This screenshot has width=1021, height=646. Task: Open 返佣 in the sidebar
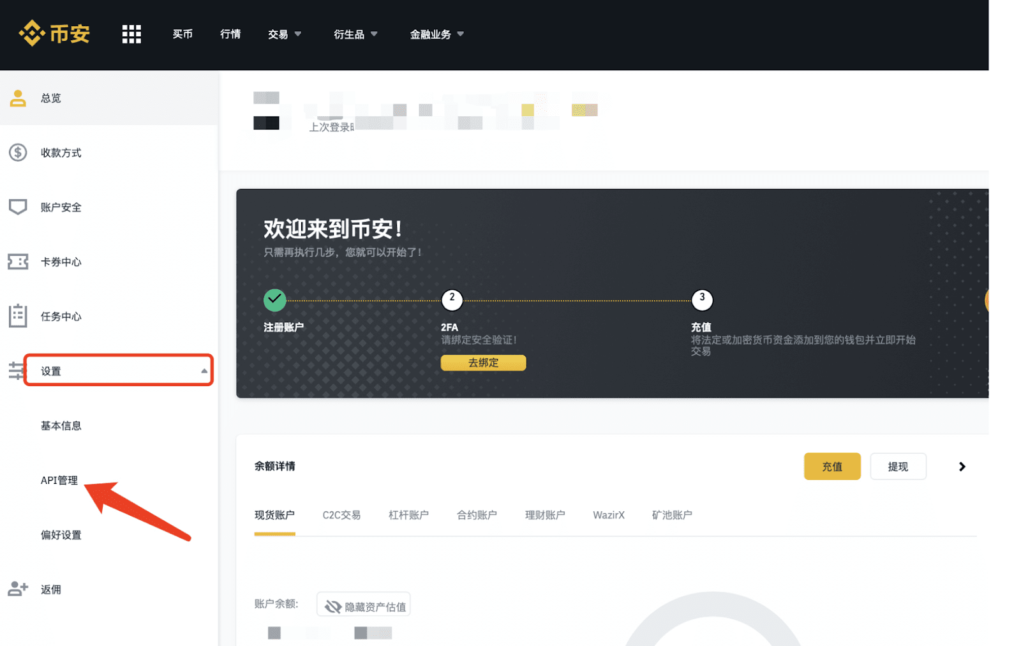point(51,589)
